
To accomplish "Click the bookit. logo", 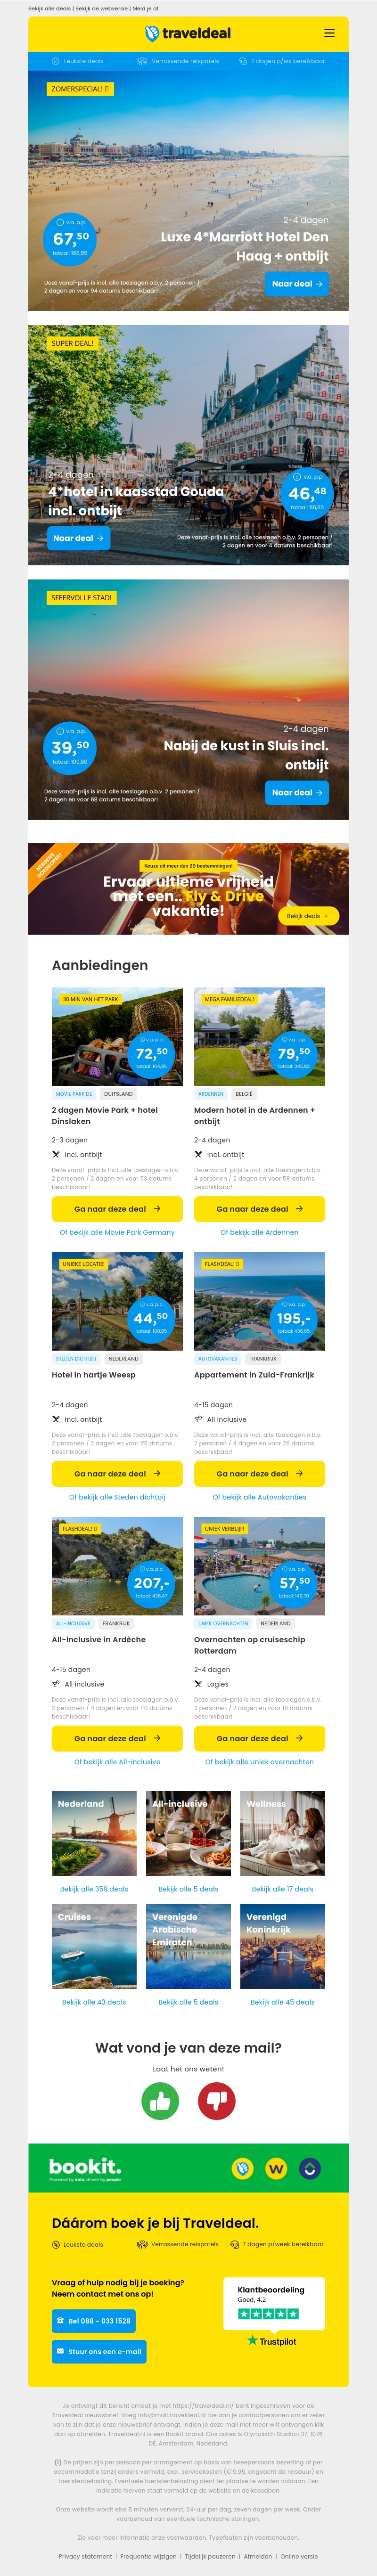I will click(85, 2167).
